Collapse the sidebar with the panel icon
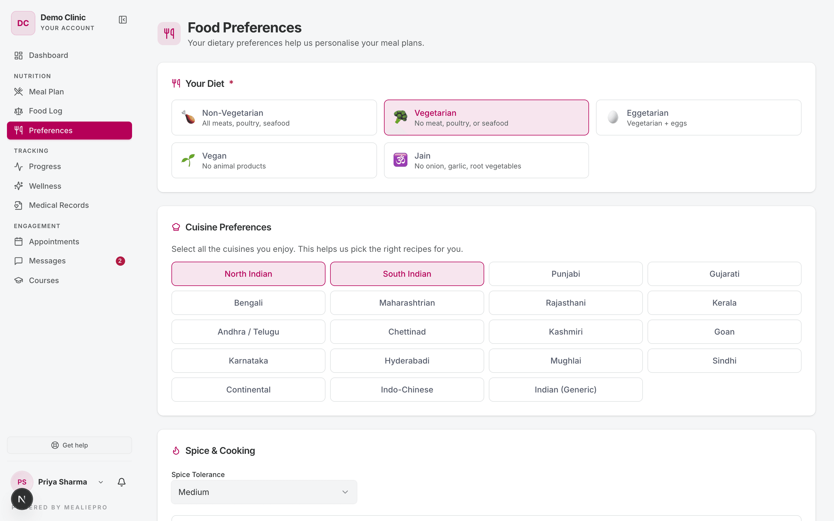Image resolution: width=834 pixels, height=521 pixels. pyautogui.click(x=123, y=20)
